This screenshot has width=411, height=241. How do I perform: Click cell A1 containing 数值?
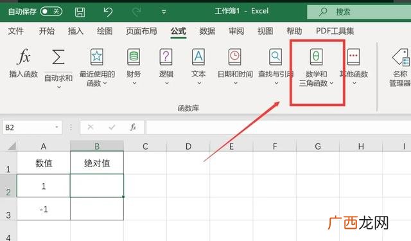tap(44, 163)
